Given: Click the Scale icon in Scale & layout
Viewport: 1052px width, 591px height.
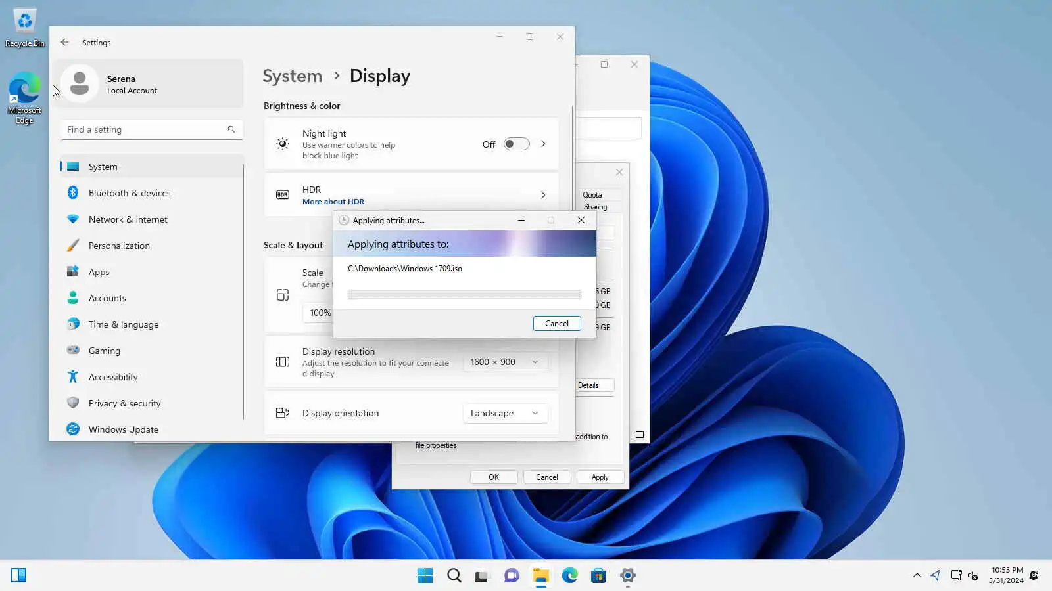Looking at the screenshot, I should (283, 295).
